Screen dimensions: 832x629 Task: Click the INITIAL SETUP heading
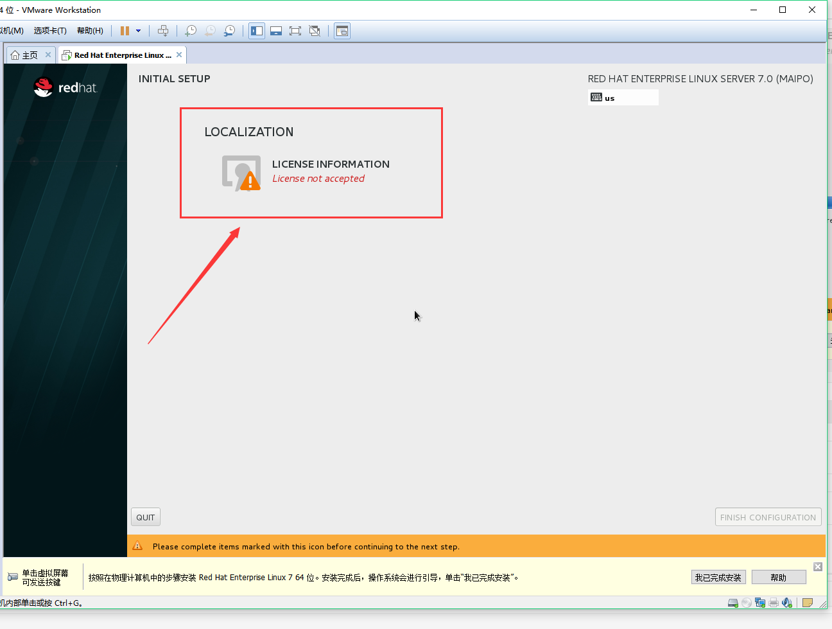[175, 79]
